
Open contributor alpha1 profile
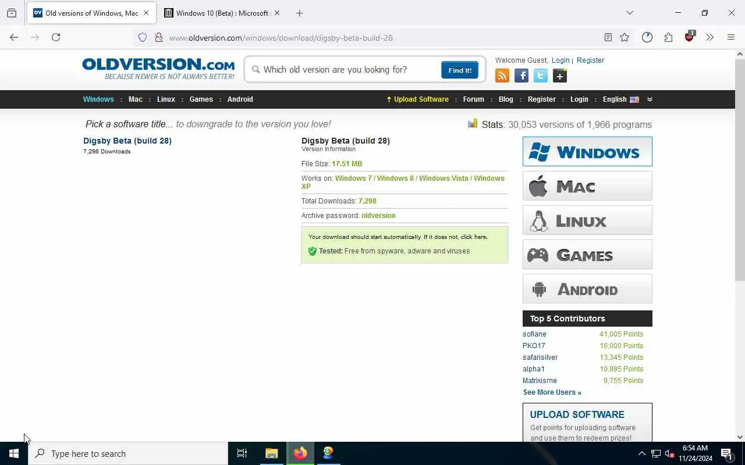pos(534,369)
